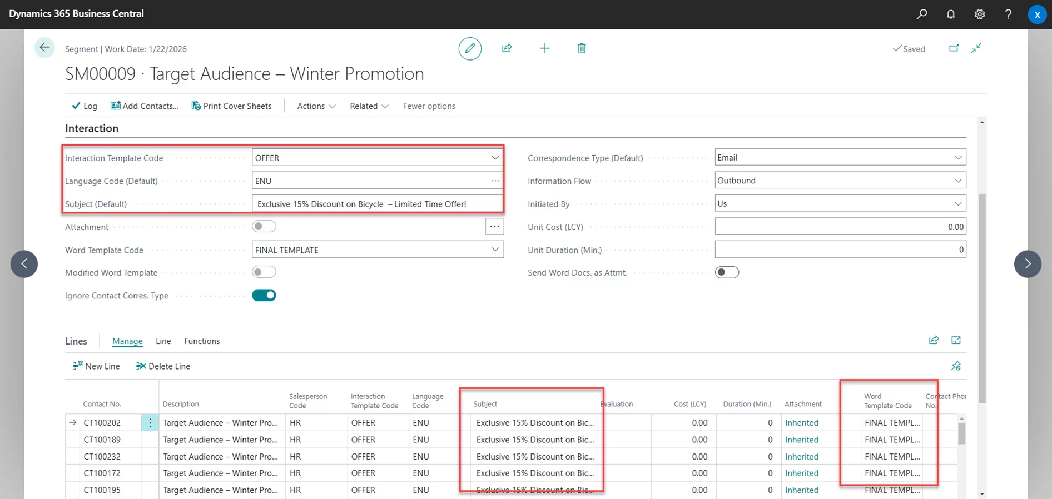This screenshot has height=499, width=1052.
Task: Click the plus icon to create new segment
Action: tap(544, 48)
